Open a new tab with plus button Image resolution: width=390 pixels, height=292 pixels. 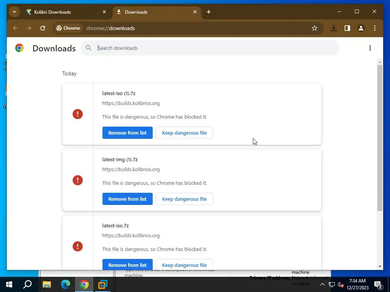pos(209,12)
